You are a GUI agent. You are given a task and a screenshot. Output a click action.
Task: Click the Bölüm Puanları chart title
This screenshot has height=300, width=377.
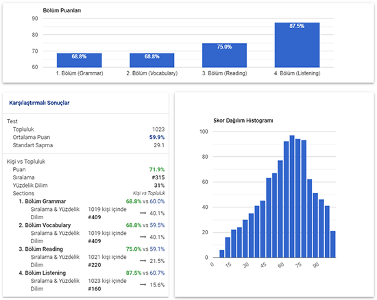tap(62, 10)
